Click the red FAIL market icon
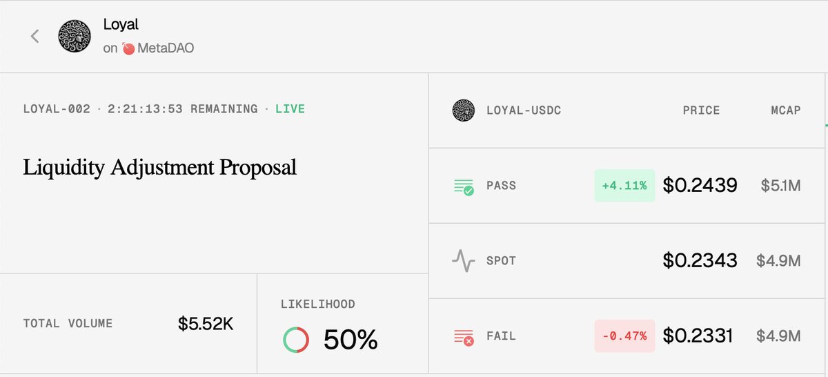Screen dimensions: 828x377 pyautogui.click(x=464, y=336)
